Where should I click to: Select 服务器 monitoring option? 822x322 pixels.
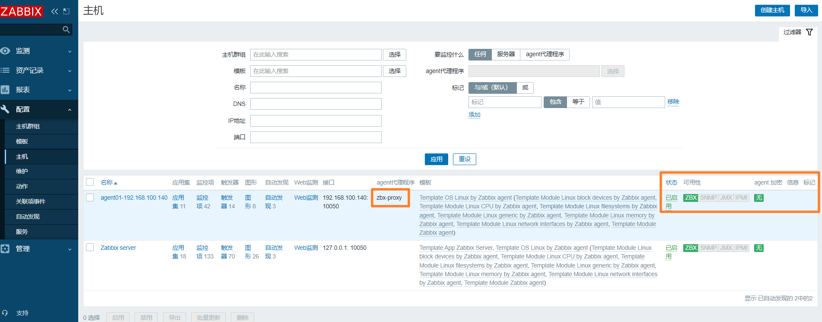[506, 54]
